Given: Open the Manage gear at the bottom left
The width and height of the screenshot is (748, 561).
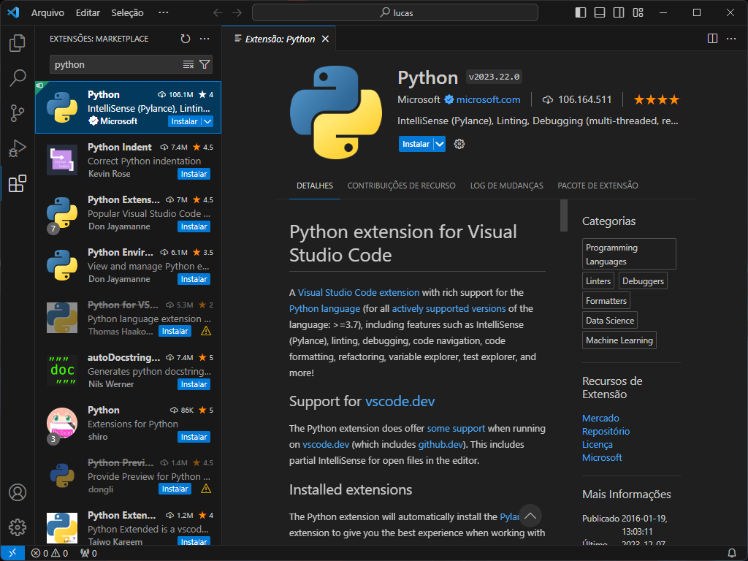Looking at the screenshot, I should (18, 527).
